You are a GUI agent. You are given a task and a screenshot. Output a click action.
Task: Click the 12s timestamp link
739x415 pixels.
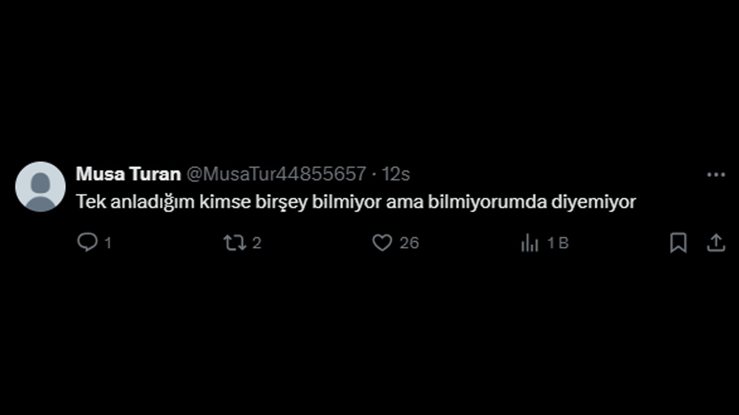(396, 174)
